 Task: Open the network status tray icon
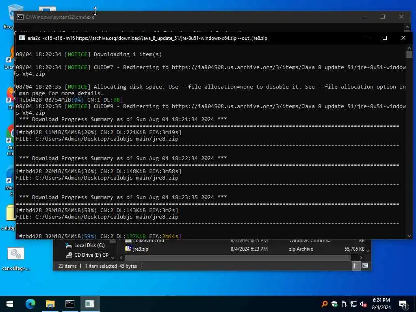354,304
